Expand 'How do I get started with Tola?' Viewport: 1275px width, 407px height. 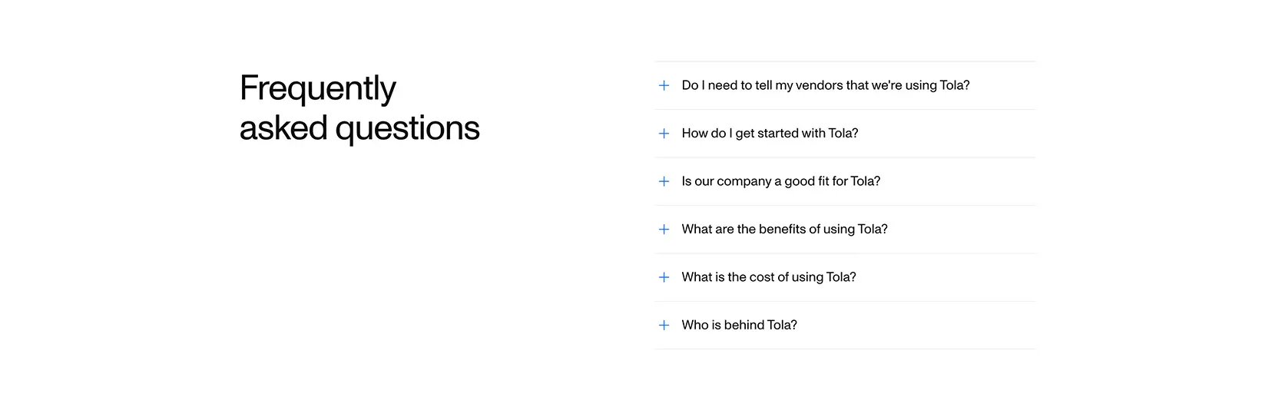point(845,134)
